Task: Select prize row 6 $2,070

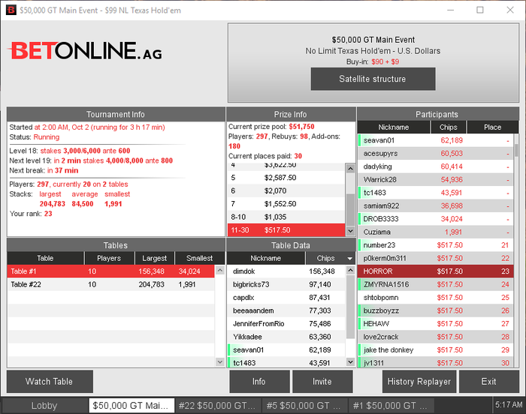Action: pos(286,191)
